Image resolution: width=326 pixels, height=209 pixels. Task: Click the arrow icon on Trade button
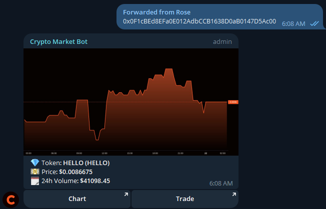234,194
